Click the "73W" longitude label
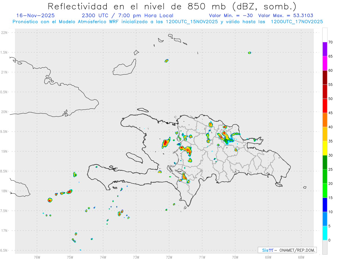 click(136, 257)
